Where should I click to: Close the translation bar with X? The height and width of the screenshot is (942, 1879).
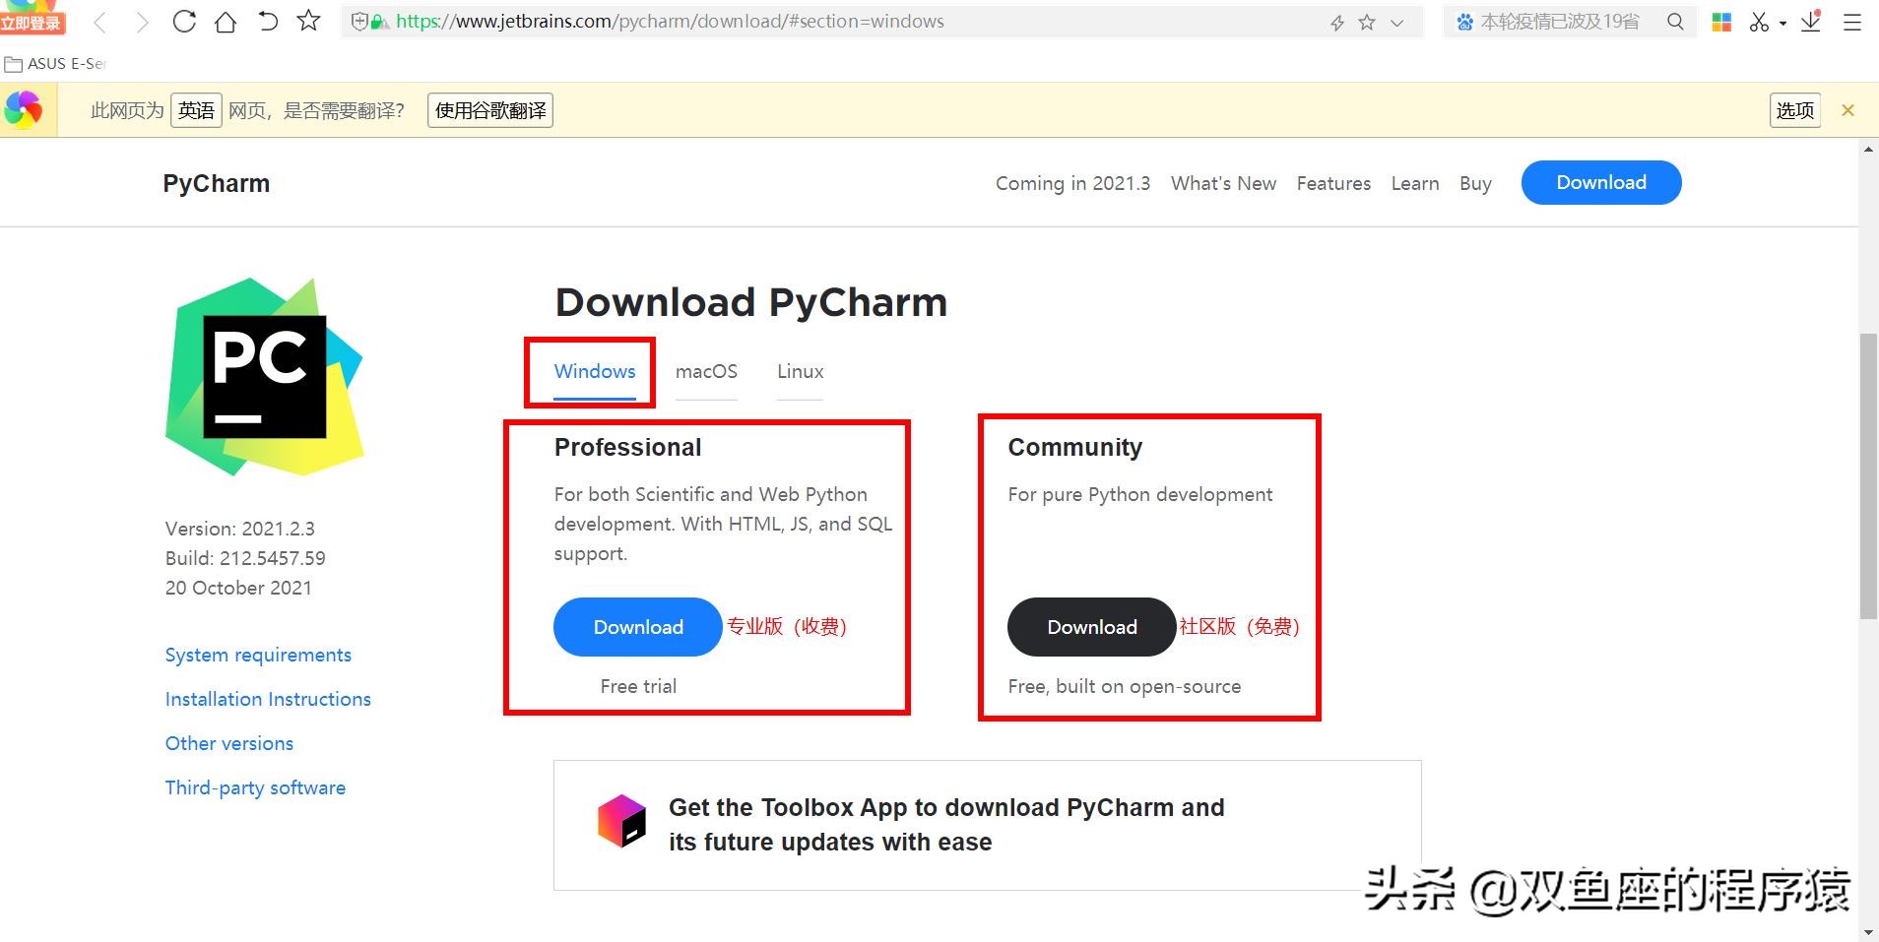(x=1848, y=110)
